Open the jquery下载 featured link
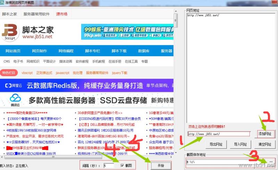The height and width of the screenshot is (170, 278). pos(119,73)
